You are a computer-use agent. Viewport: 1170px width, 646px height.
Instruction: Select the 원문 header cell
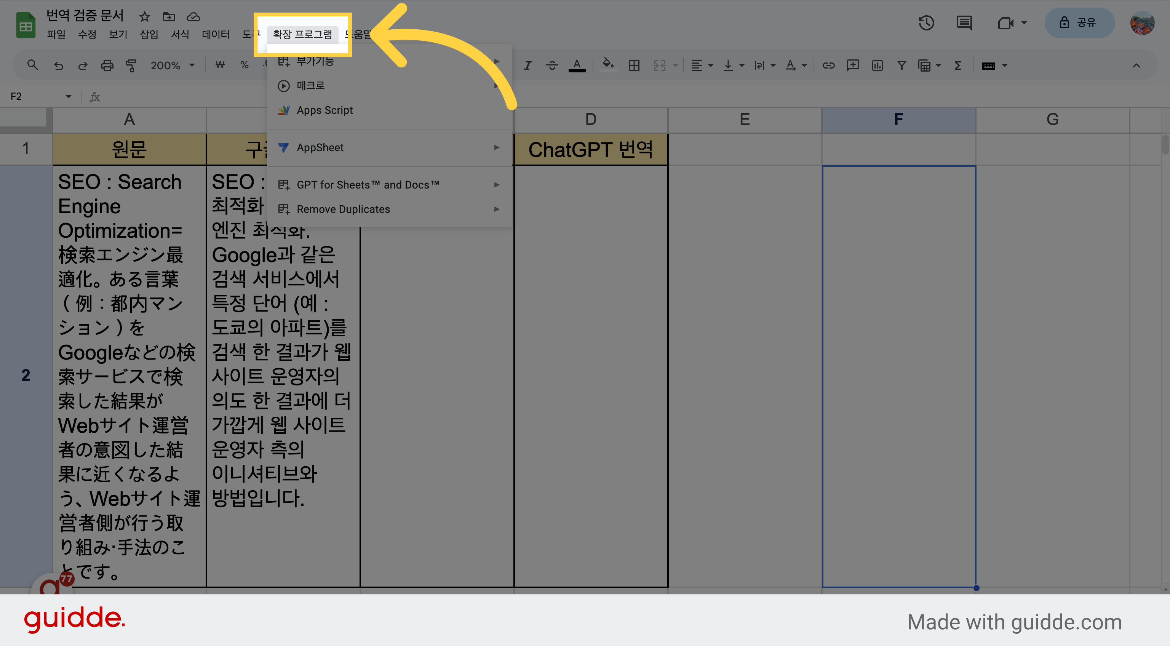pyautogui.click(x=129, y=149)
